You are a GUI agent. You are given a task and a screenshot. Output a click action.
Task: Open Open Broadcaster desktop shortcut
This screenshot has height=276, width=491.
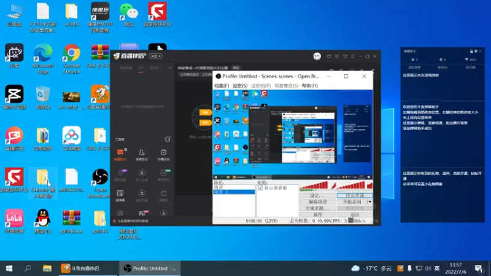pyautogui.click(x=100, y=183)
